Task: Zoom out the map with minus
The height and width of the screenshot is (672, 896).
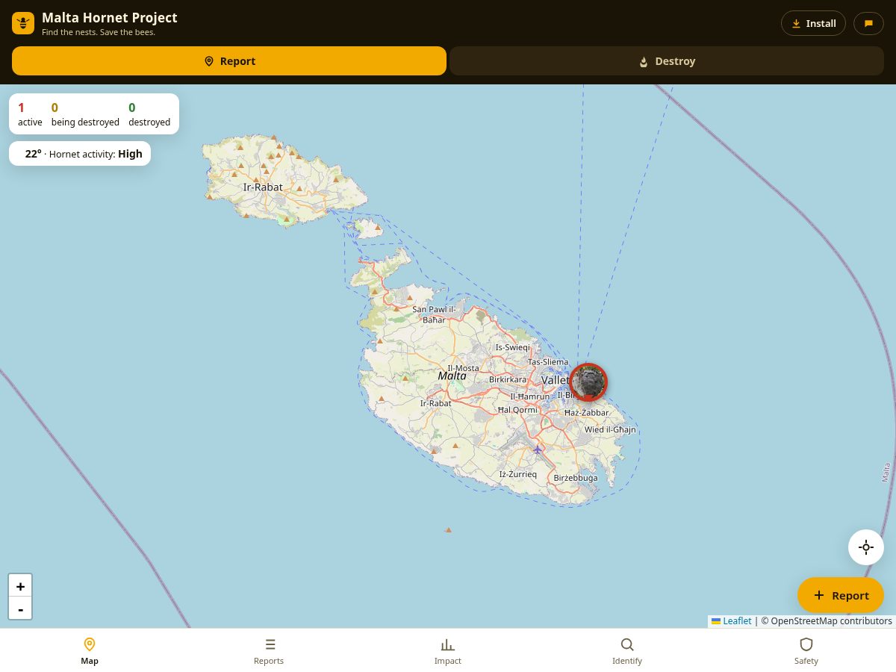Action: [x=20, y=609]
